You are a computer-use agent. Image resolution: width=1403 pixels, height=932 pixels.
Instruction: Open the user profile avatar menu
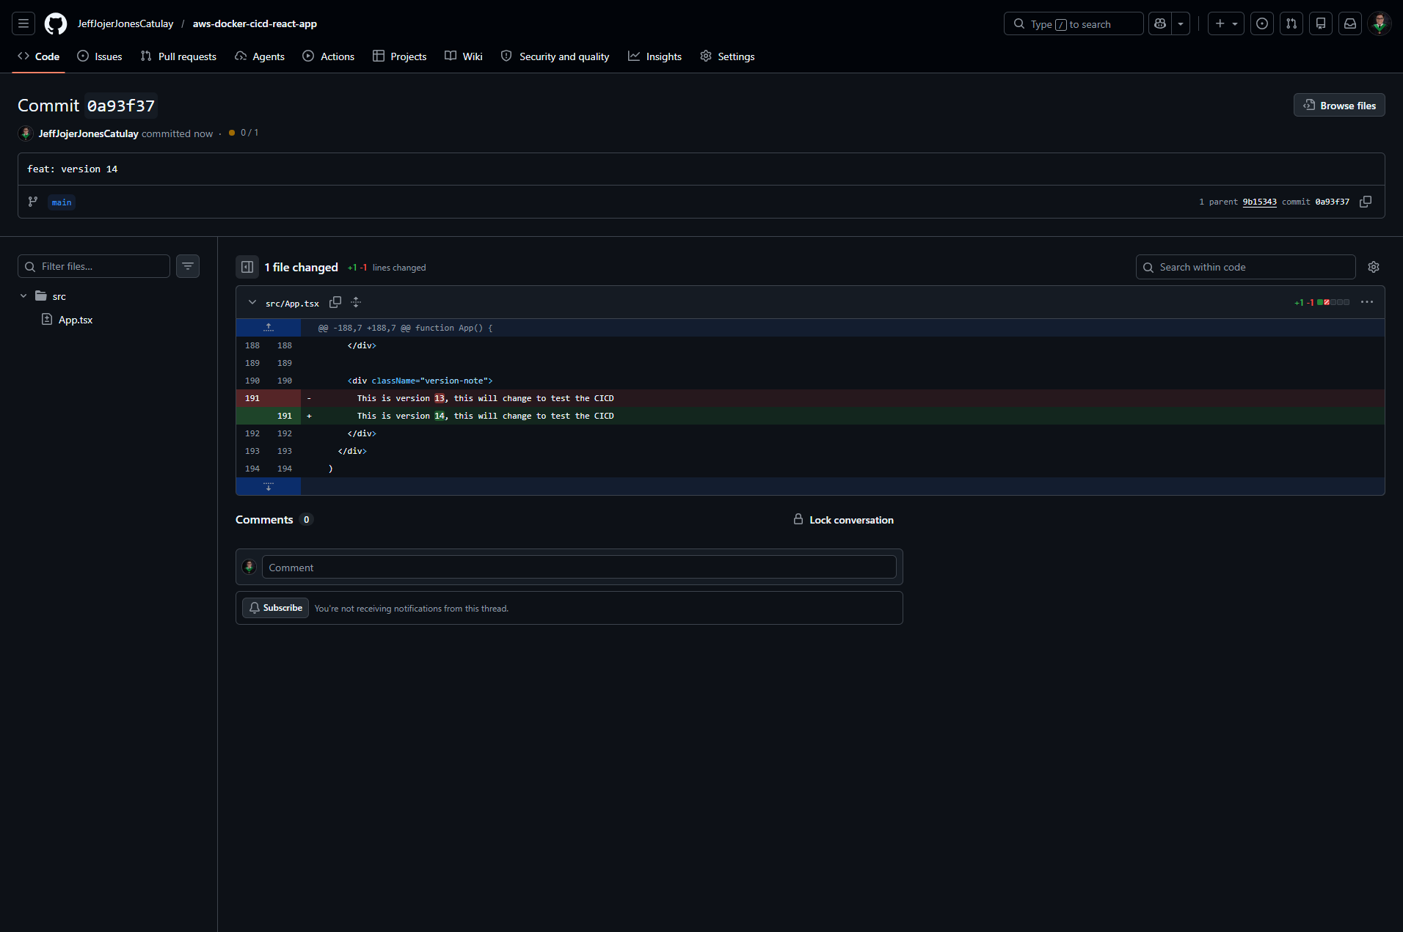pyautogui.click(x=1380, y=23)
